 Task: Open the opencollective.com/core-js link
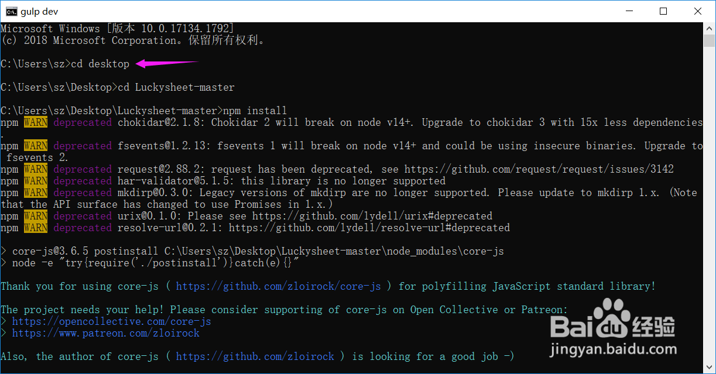(x=112, y=321)
